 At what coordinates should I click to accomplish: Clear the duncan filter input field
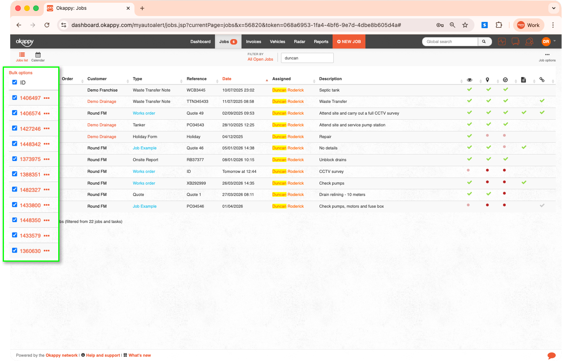(307, 57)
